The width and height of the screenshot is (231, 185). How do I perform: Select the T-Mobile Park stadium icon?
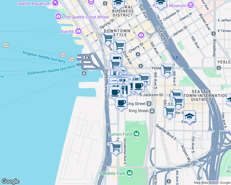(x=130, y=173)
